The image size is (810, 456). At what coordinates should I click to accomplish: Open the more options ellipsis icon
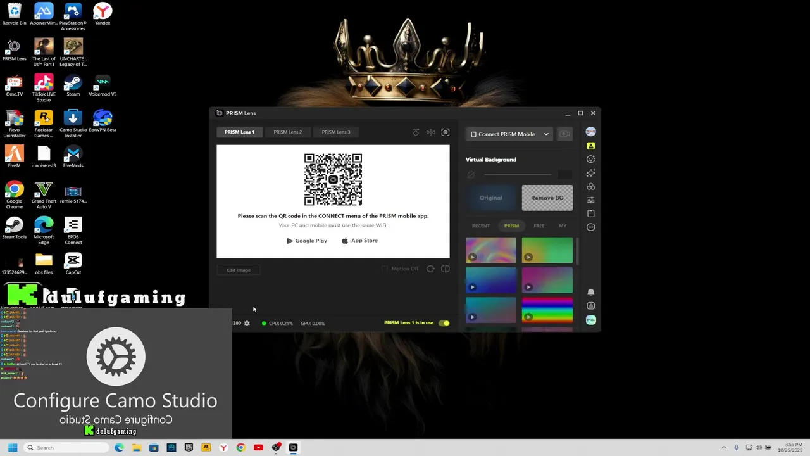pos(590,227)
